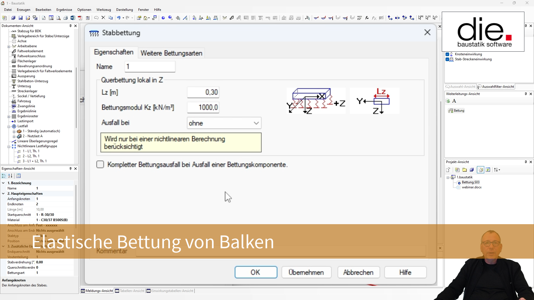Toggle Kompletter Bettungsausfall checkbox
Image resolution: width=534 pixels, height=300 pixels.
coord(100,164)
